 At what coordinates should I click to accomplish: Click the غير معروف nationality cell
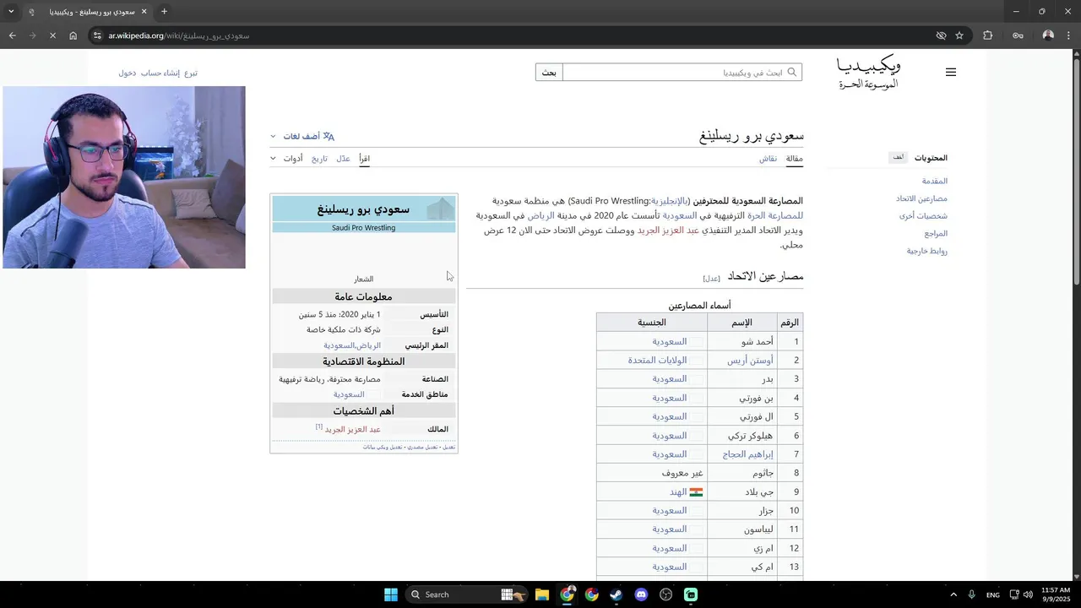coord(652,473)
